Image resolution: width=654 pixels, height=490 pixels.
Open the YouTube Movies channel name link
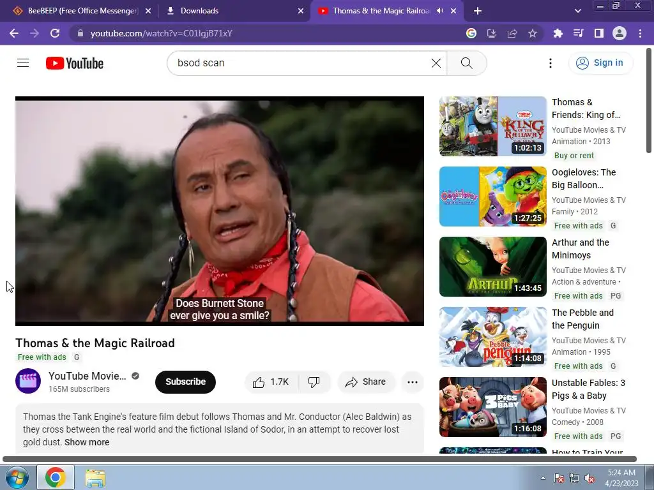[x=87, y=376]
